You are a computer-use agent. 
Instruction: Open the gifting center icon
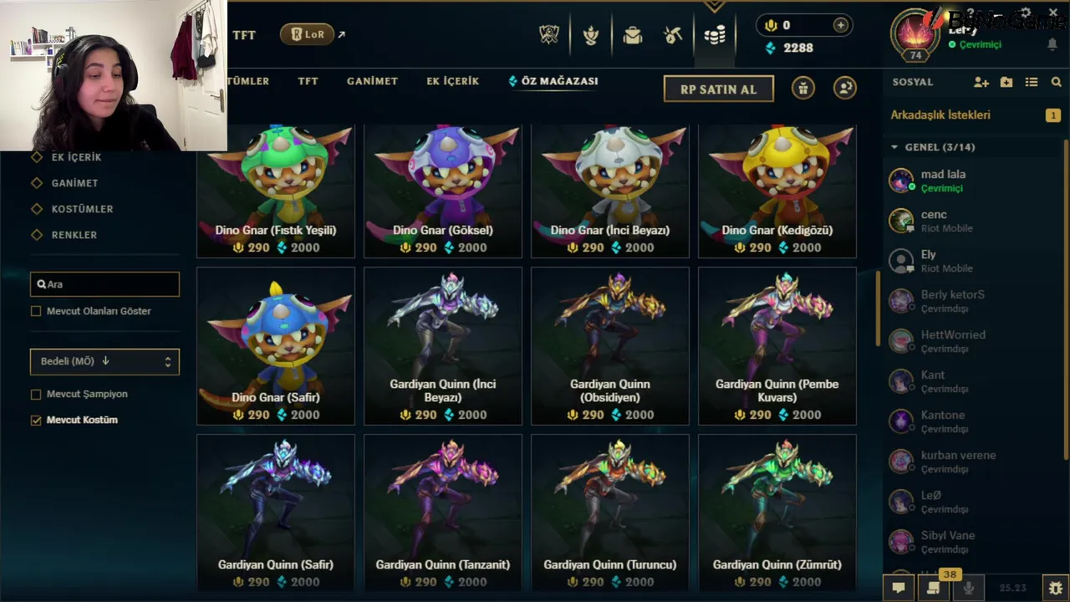[803, 88]
